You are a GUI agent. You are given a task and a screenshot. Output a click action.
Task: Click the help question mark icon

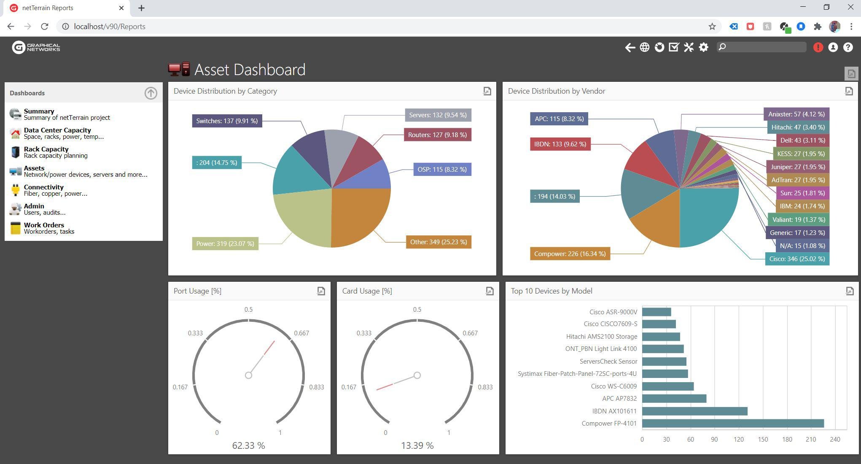click(848, 47)
